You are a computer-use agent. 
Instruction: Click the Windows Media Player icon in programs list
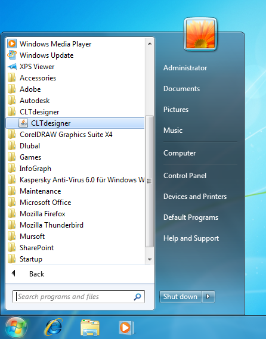pos(12,44)
